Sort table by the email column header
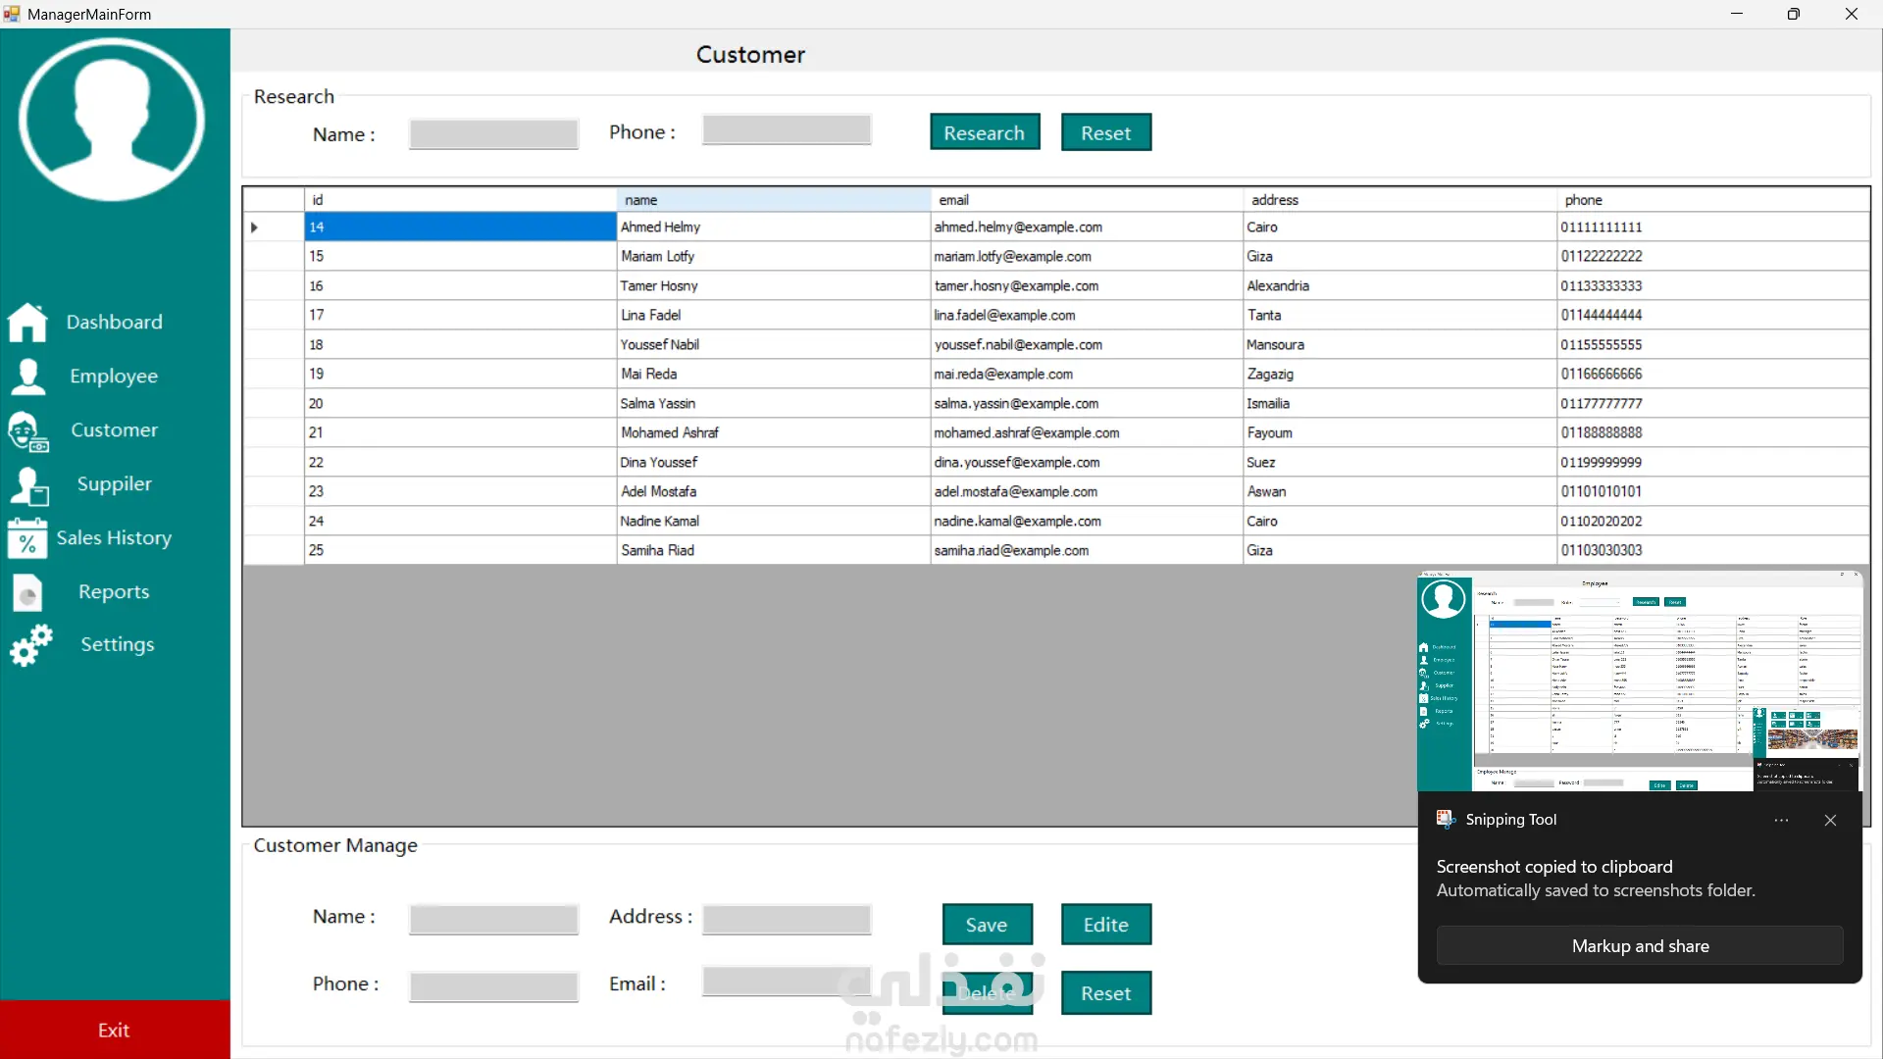The image size is (1883, 1059). pyautogui.click(x=1086, y=200)
